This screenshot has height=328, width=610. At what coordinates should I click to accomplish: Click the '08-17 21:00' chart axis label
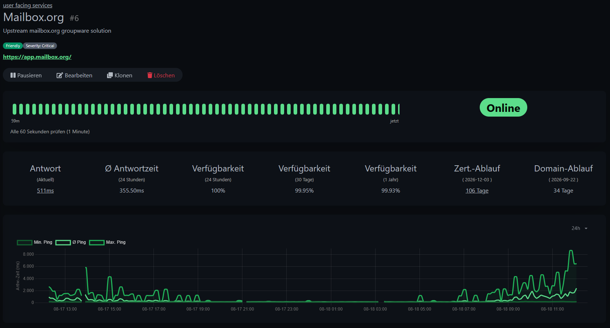[x=242, y=309]
